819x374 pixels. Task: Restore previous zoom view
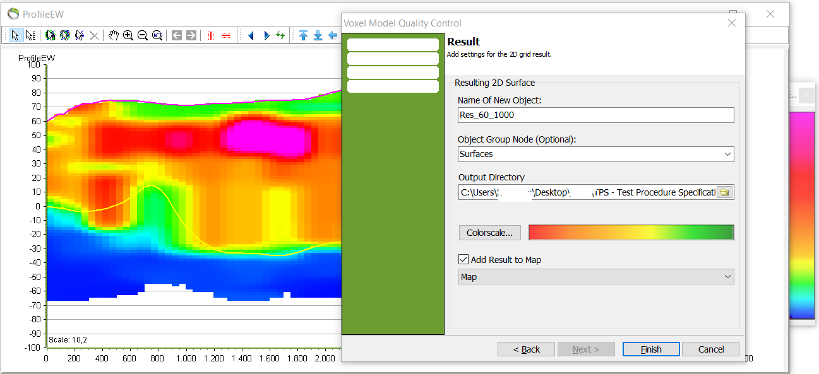157,35
